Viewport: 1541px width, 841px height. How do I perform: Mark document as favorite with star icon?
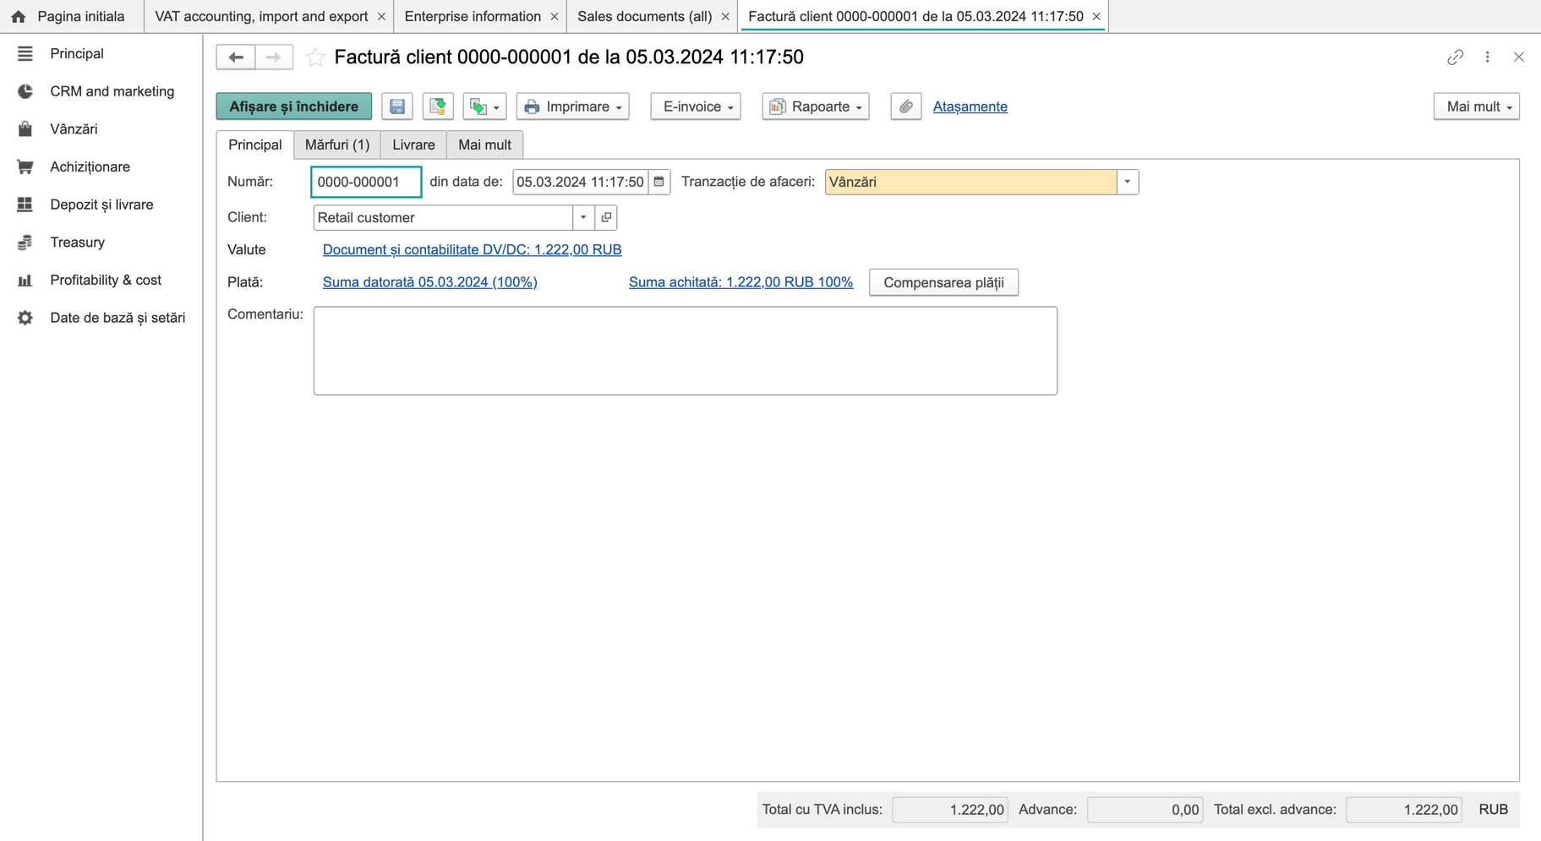point(315,57)
